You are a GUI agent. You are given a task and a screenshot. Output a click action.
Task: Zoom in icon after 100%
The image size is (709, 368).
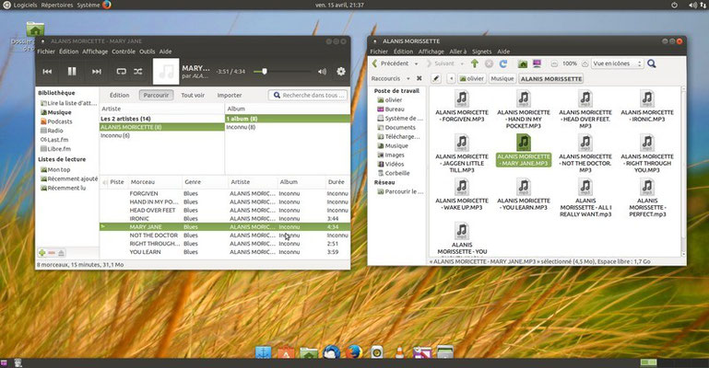pos(585,63)
